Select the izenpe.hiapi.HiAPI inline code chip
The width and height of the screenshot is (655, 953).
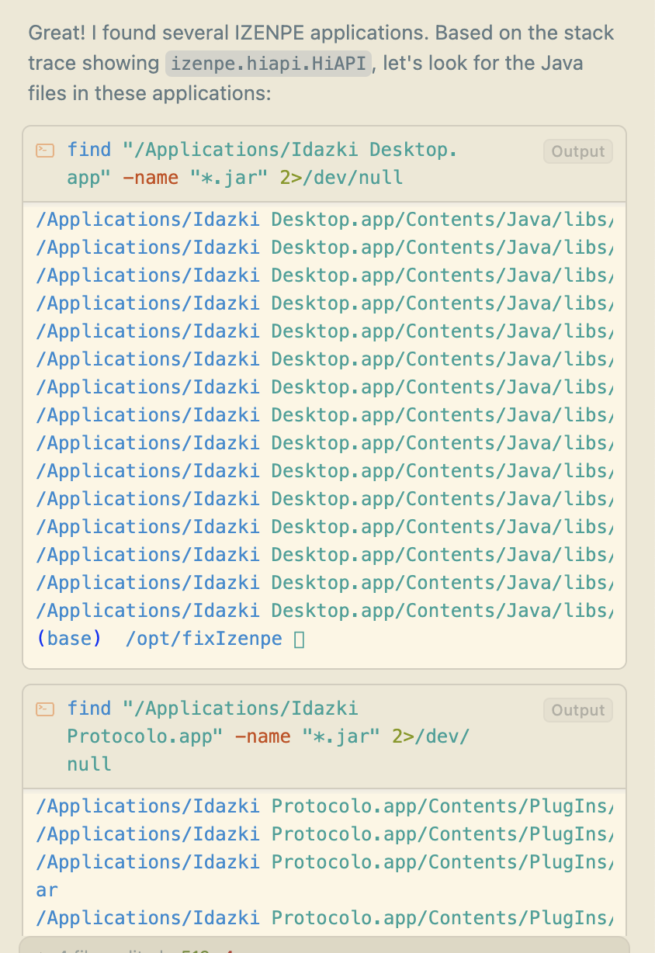click(268, 63)
